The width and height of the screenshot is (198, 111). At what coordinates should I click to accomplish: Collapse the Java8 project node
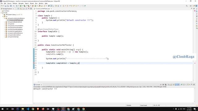click(1, 13)
